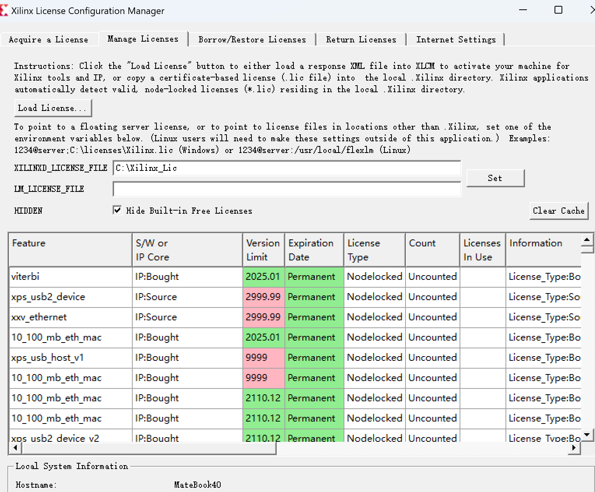Screen dimensions: 595x492
Task: Select the xps_usb_host_v1 feature cell
Action: tap(70, 358)
